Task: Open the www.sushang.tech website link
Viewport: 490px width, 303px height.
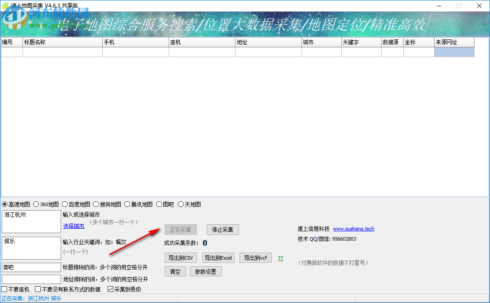Action: (353, 229)
